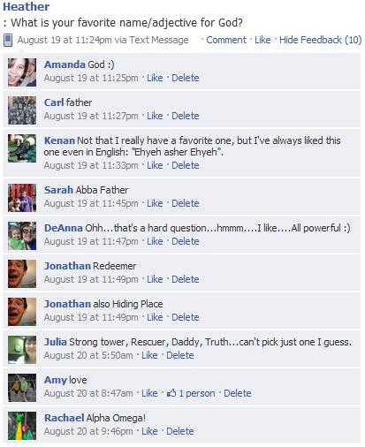This screenshot has height=447, width=365.
Task: Open DeAnna's profile picture thumbnail
Action: tap(22, 236)
